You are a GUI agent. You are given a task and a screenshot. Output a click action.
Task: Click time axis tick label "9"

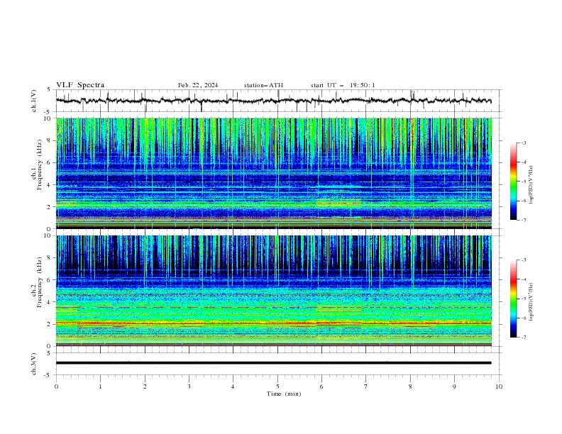tap(454, 386)
